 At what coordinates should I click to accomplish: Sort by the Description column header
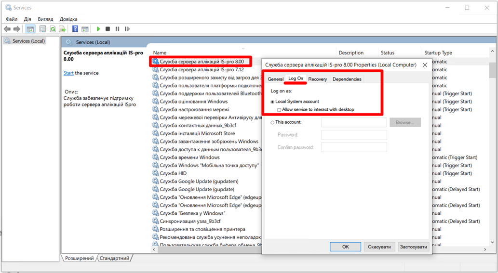click(x=351, y=52)
